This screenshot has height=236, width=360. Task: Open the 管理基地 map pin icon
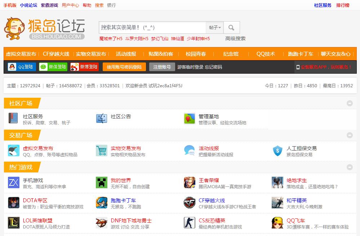[190, 119]
